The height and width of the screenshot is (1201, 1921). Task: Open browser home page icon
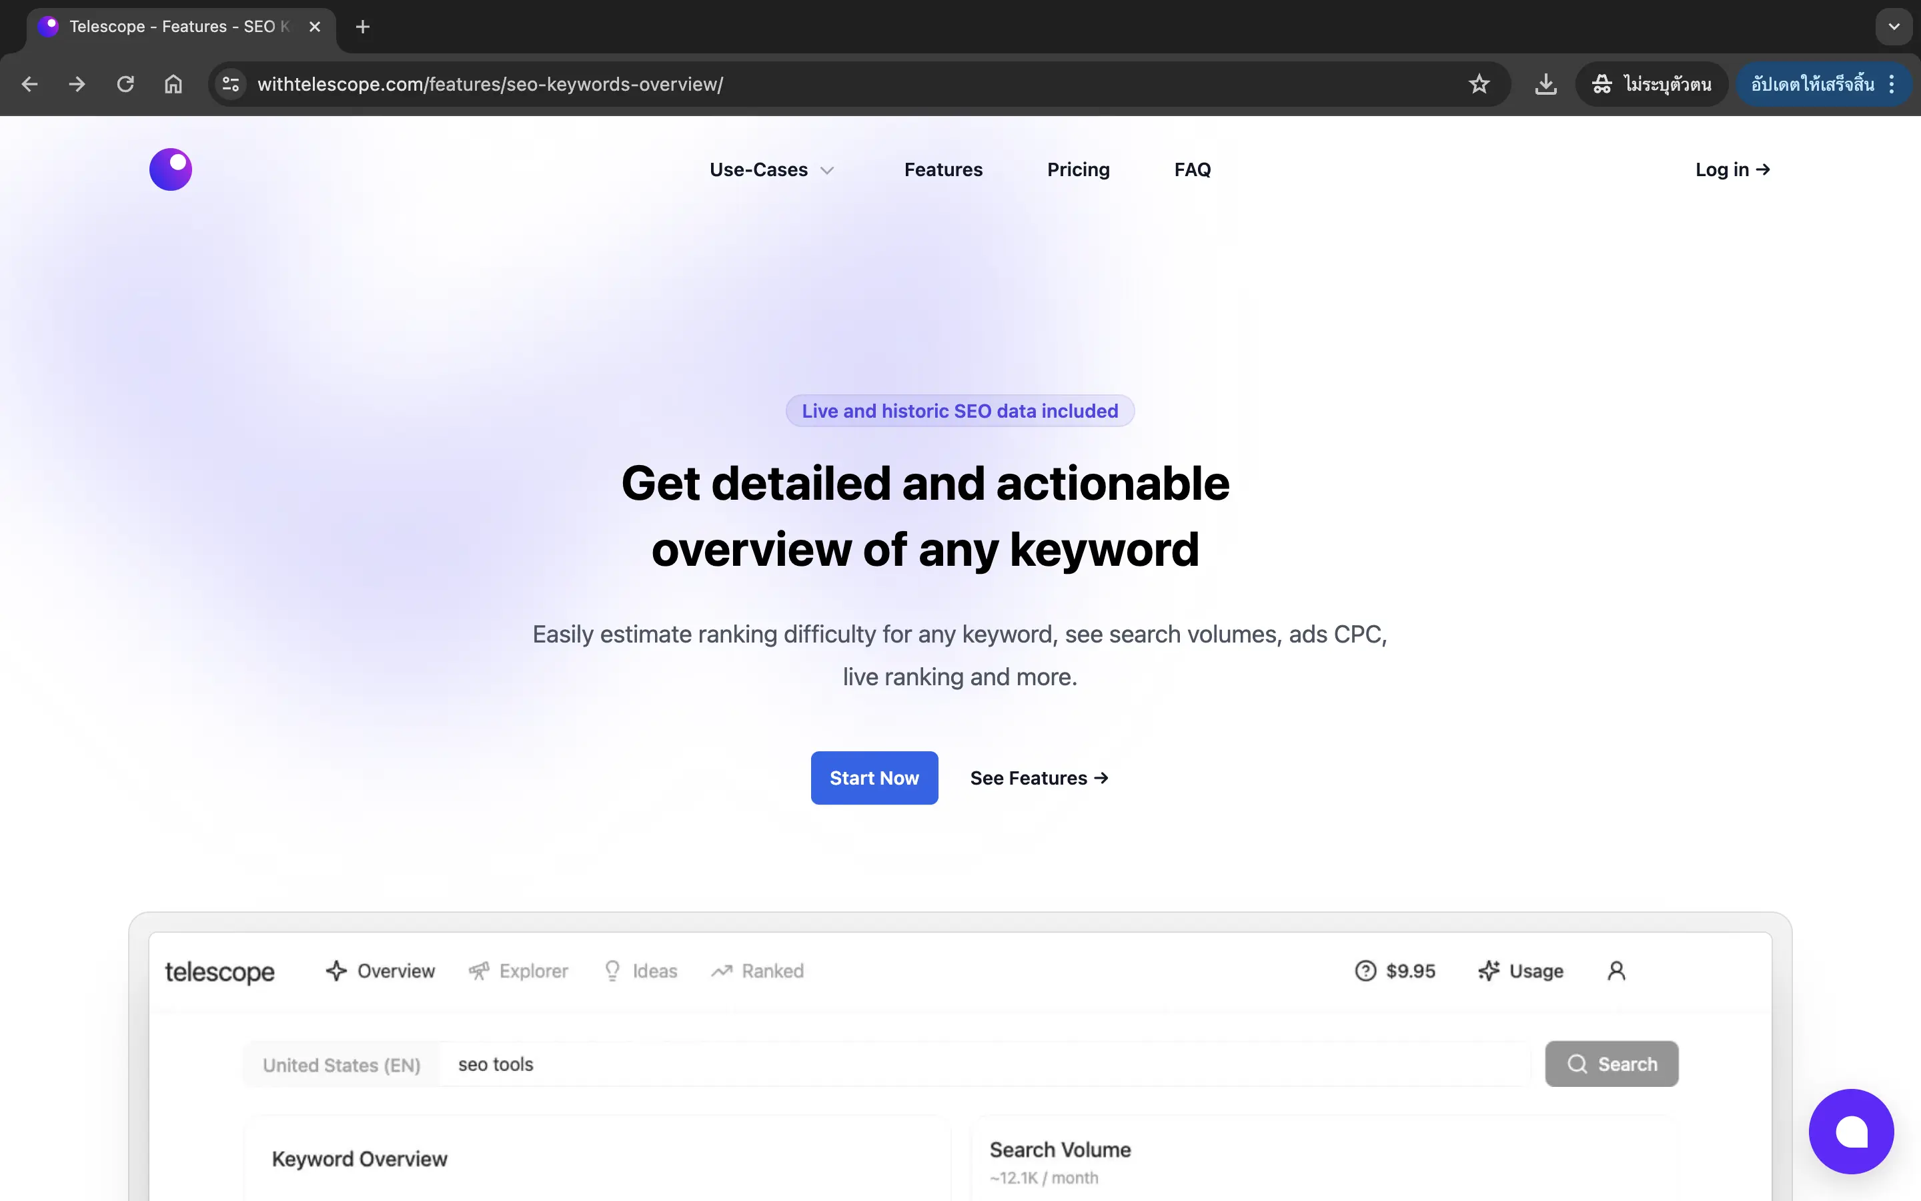click(x=173, y=84)
